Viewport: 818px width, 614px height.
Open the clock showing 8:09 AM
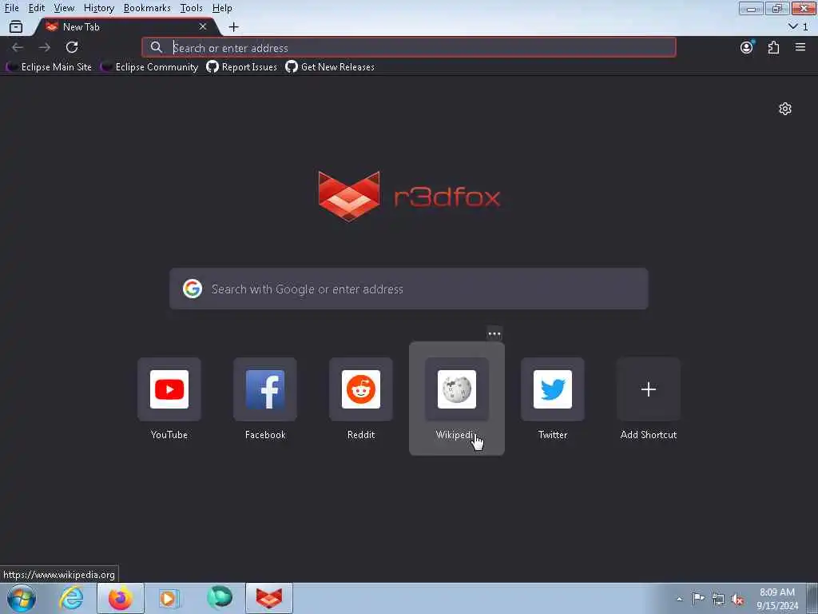coord(777,599)
